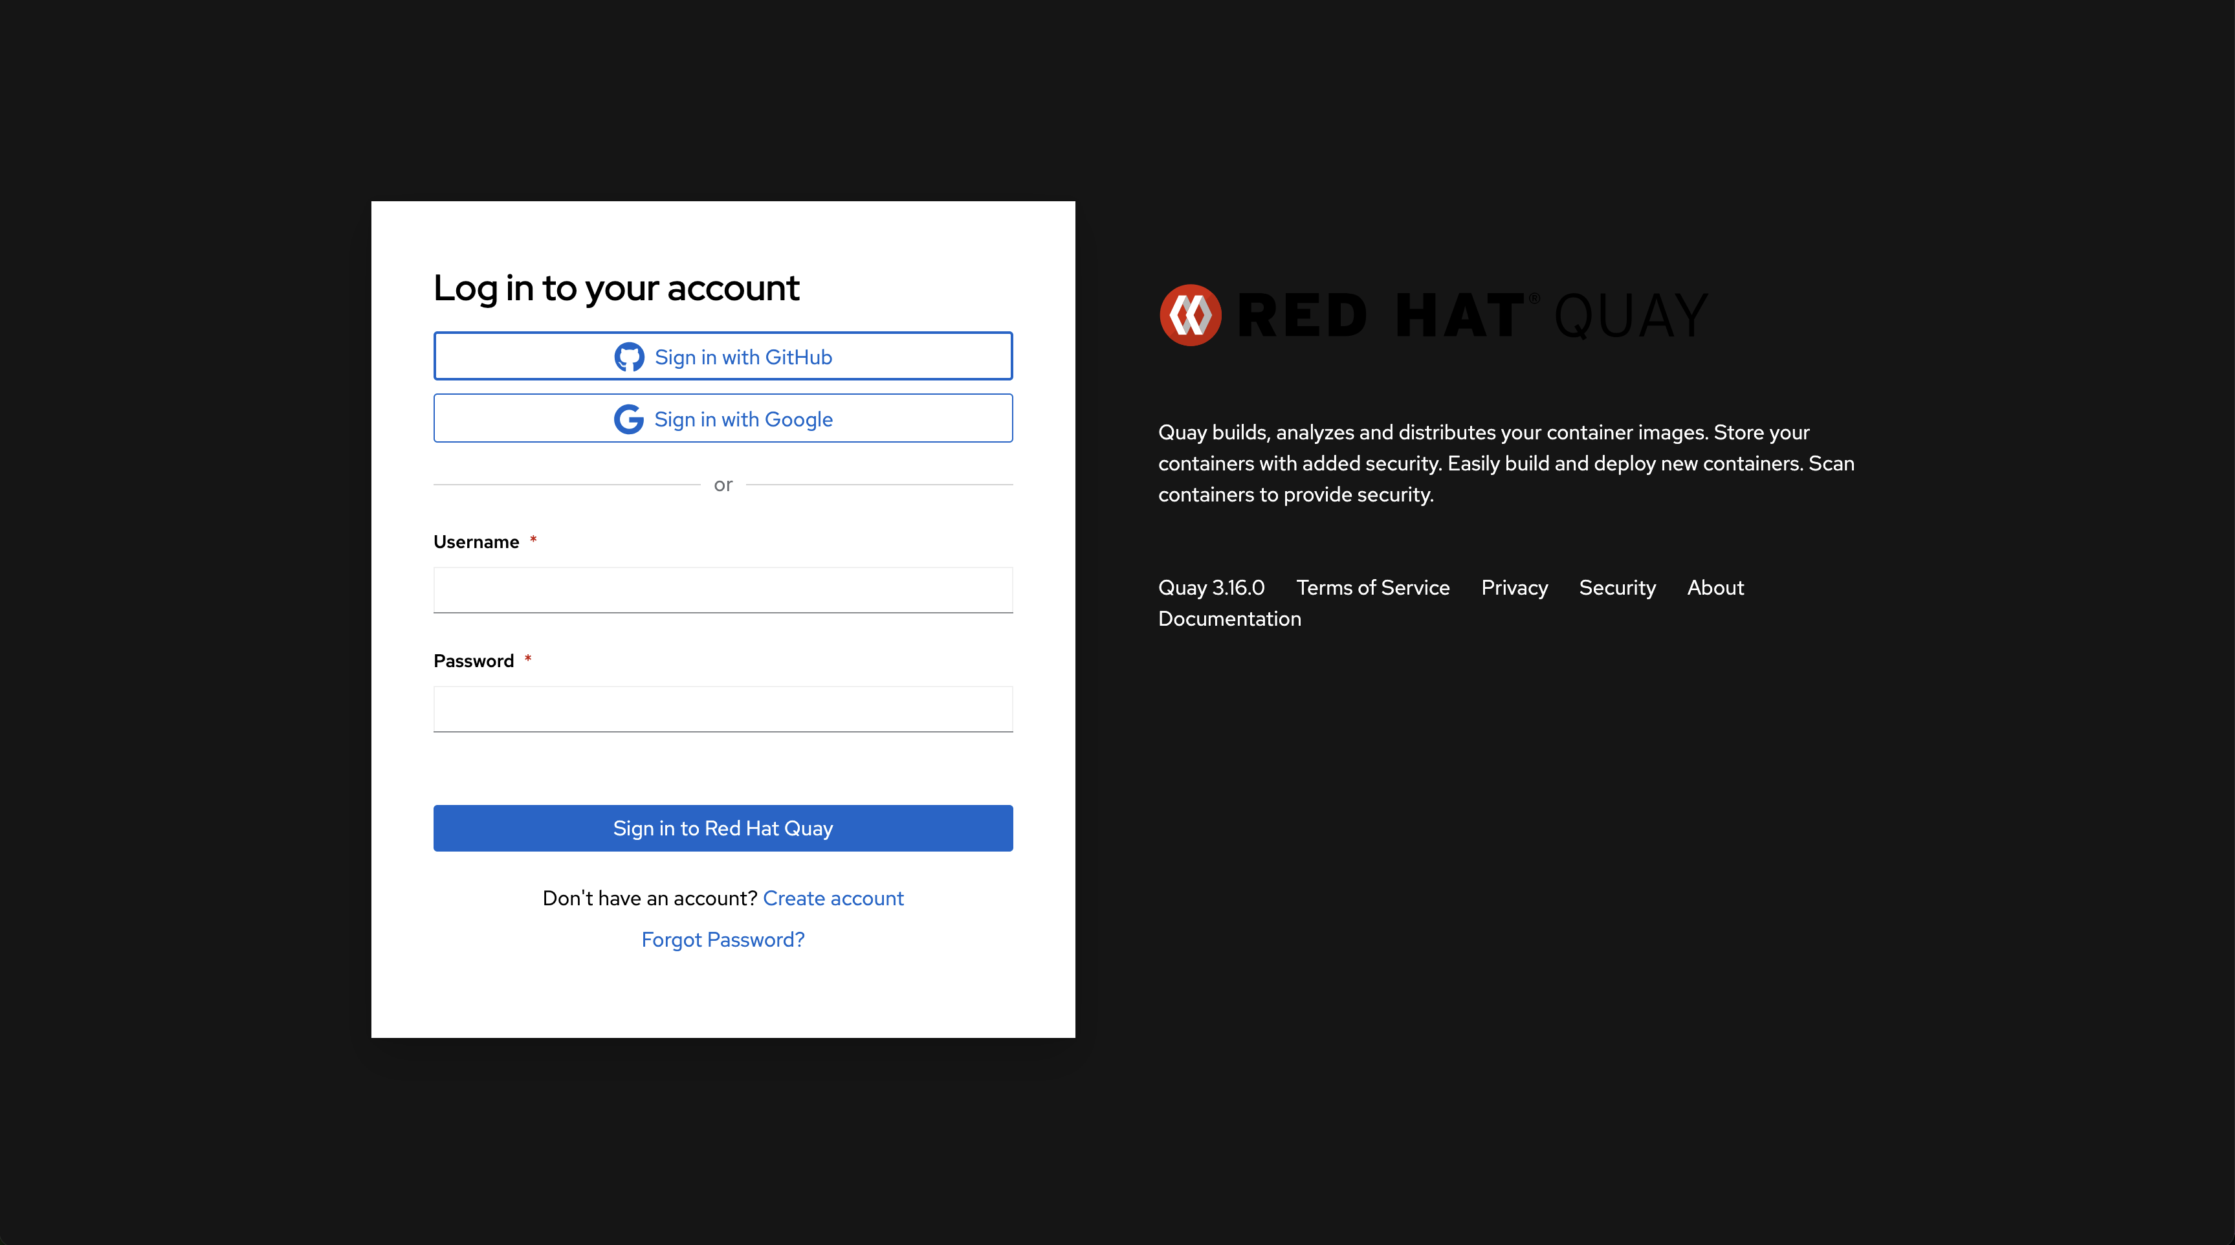The image size is (2235, 1245).
Task: Click the GitHub octocat icon
Action: tap(629, 357)
